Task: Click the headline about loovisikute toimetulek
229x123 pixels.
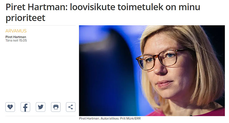Action: pos(103,12)
